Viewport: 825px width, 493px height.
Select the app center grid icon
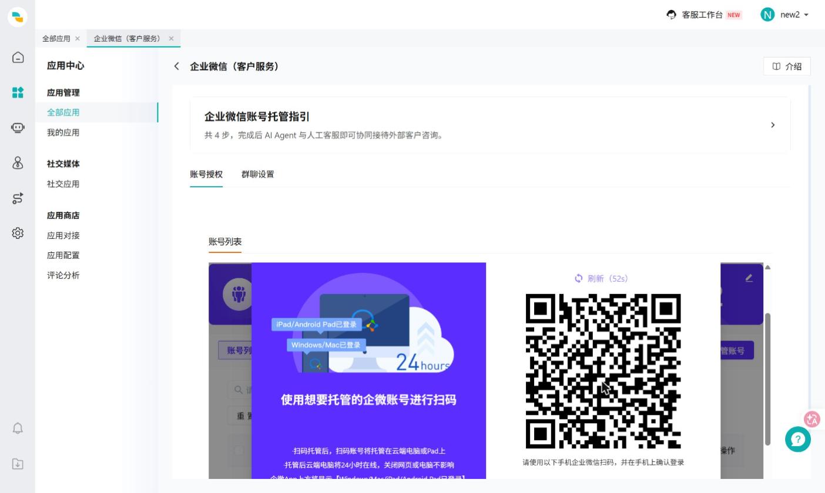click(18, 92)
